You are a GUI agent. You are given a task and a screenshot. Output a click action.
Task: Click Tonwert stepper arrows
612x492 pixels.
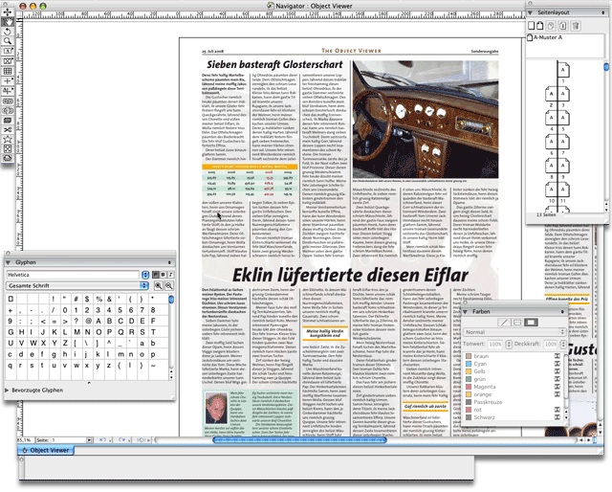click(509, 345)
